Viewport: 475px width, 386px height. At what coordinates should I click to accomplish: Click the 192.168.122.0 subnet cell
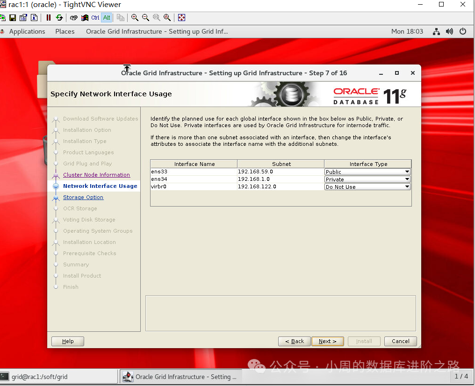281,187
